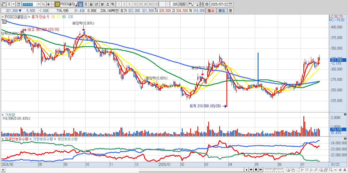Screen dimensions: 348x173
Task: Click the diagonal line drawing tool
Action: (x=316, y=170)
